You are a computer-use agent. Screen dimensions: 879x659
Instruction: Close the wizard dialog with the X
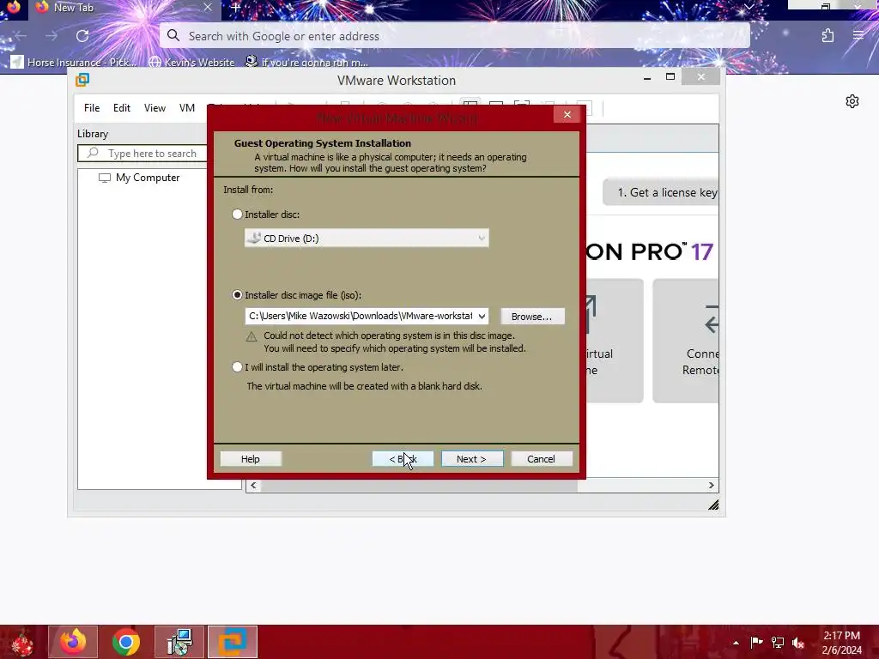point(567,115)
